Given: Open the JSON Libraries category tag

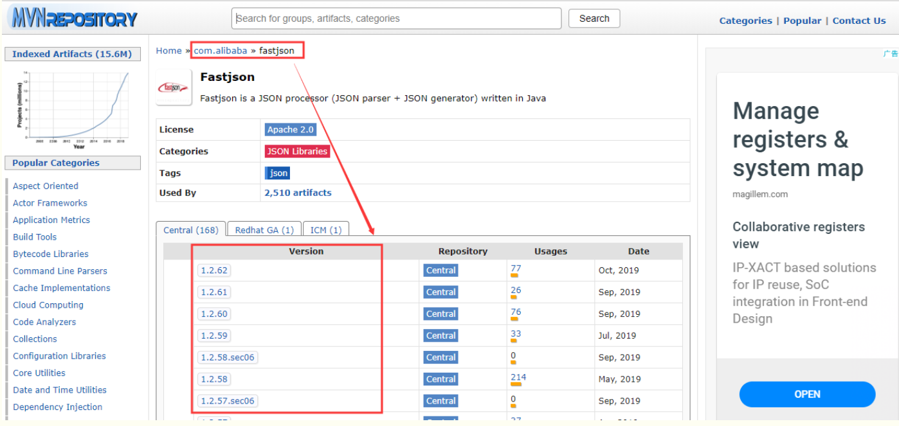Looking at the screenshot, I should (x=297, y=151).
